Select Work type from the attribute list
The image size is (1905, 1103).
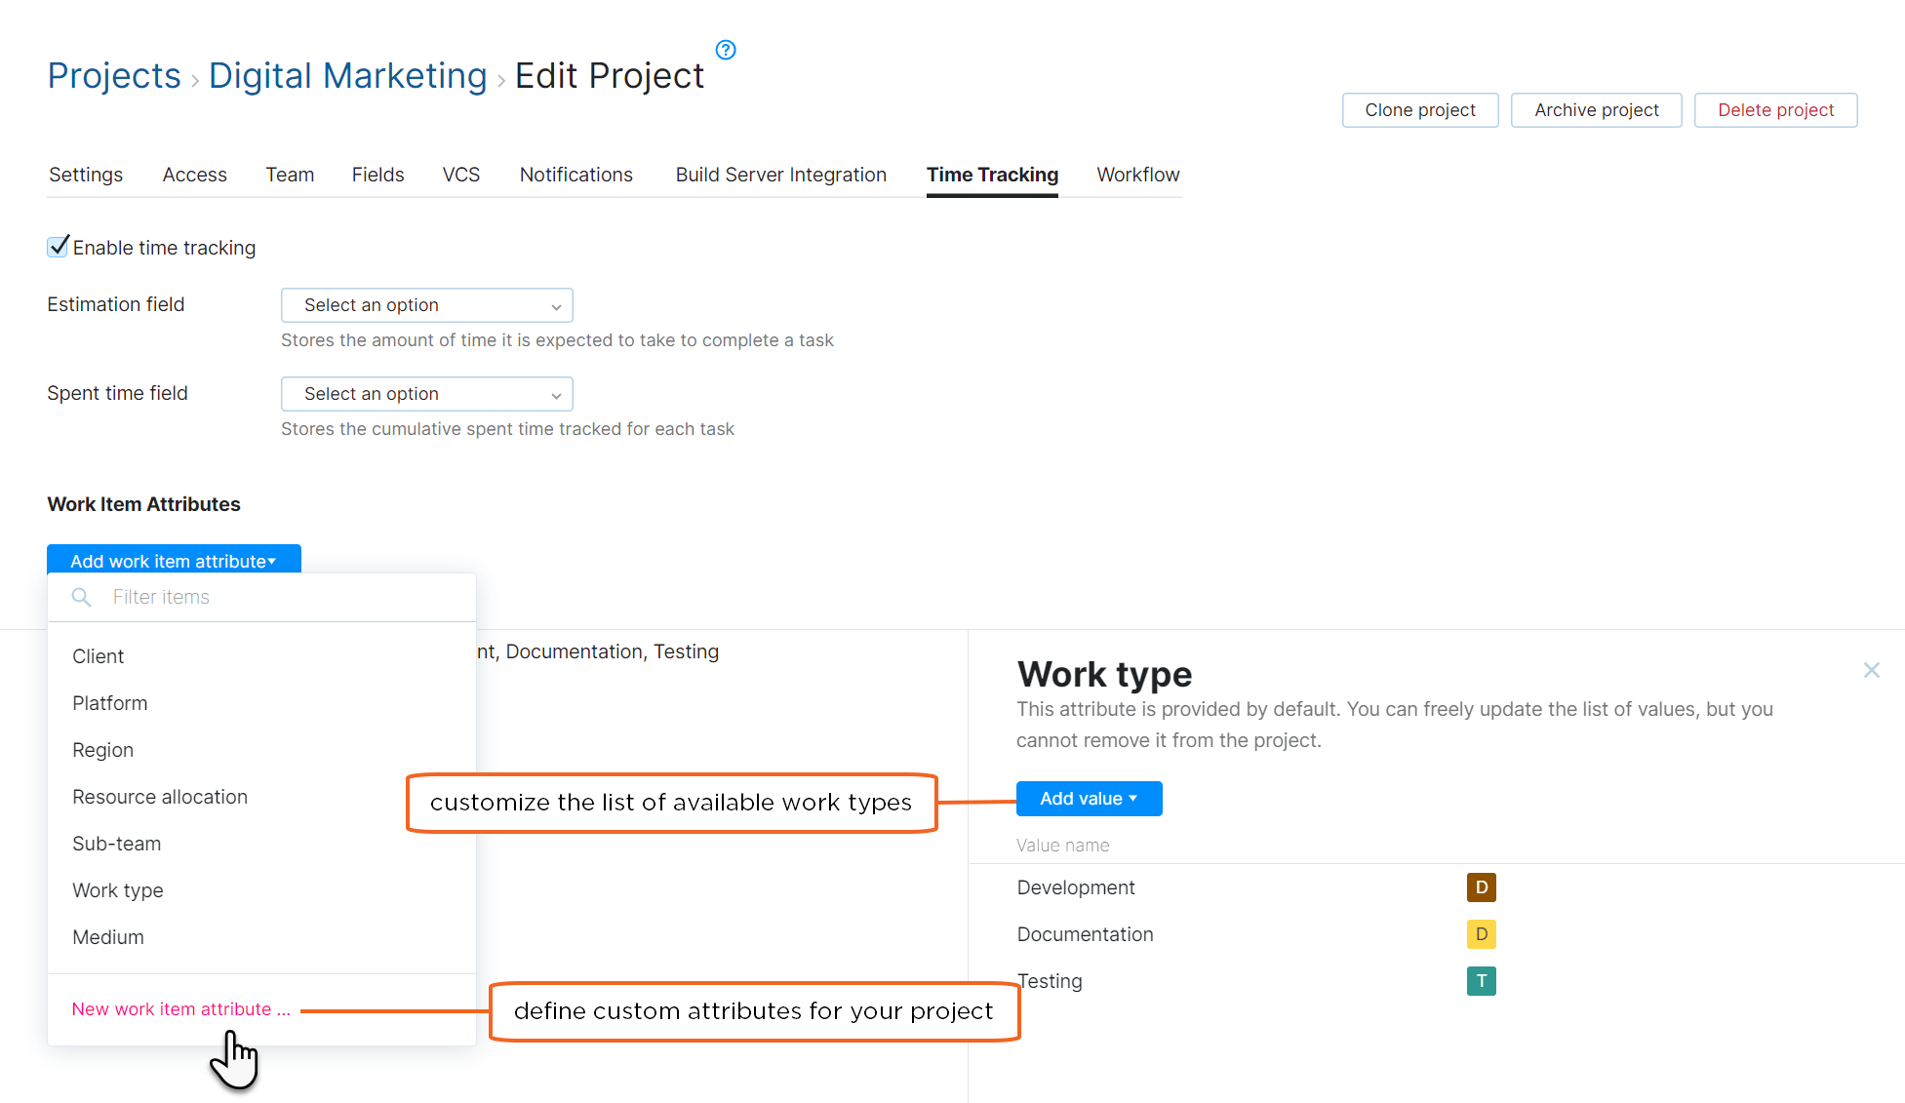click(117, 890)
